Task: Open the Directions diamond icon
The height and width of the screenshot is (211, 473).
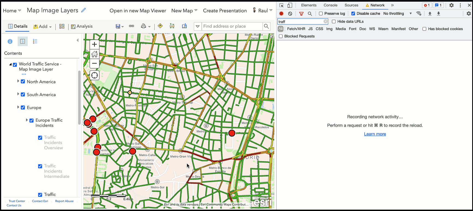Action: pos(160,26)
